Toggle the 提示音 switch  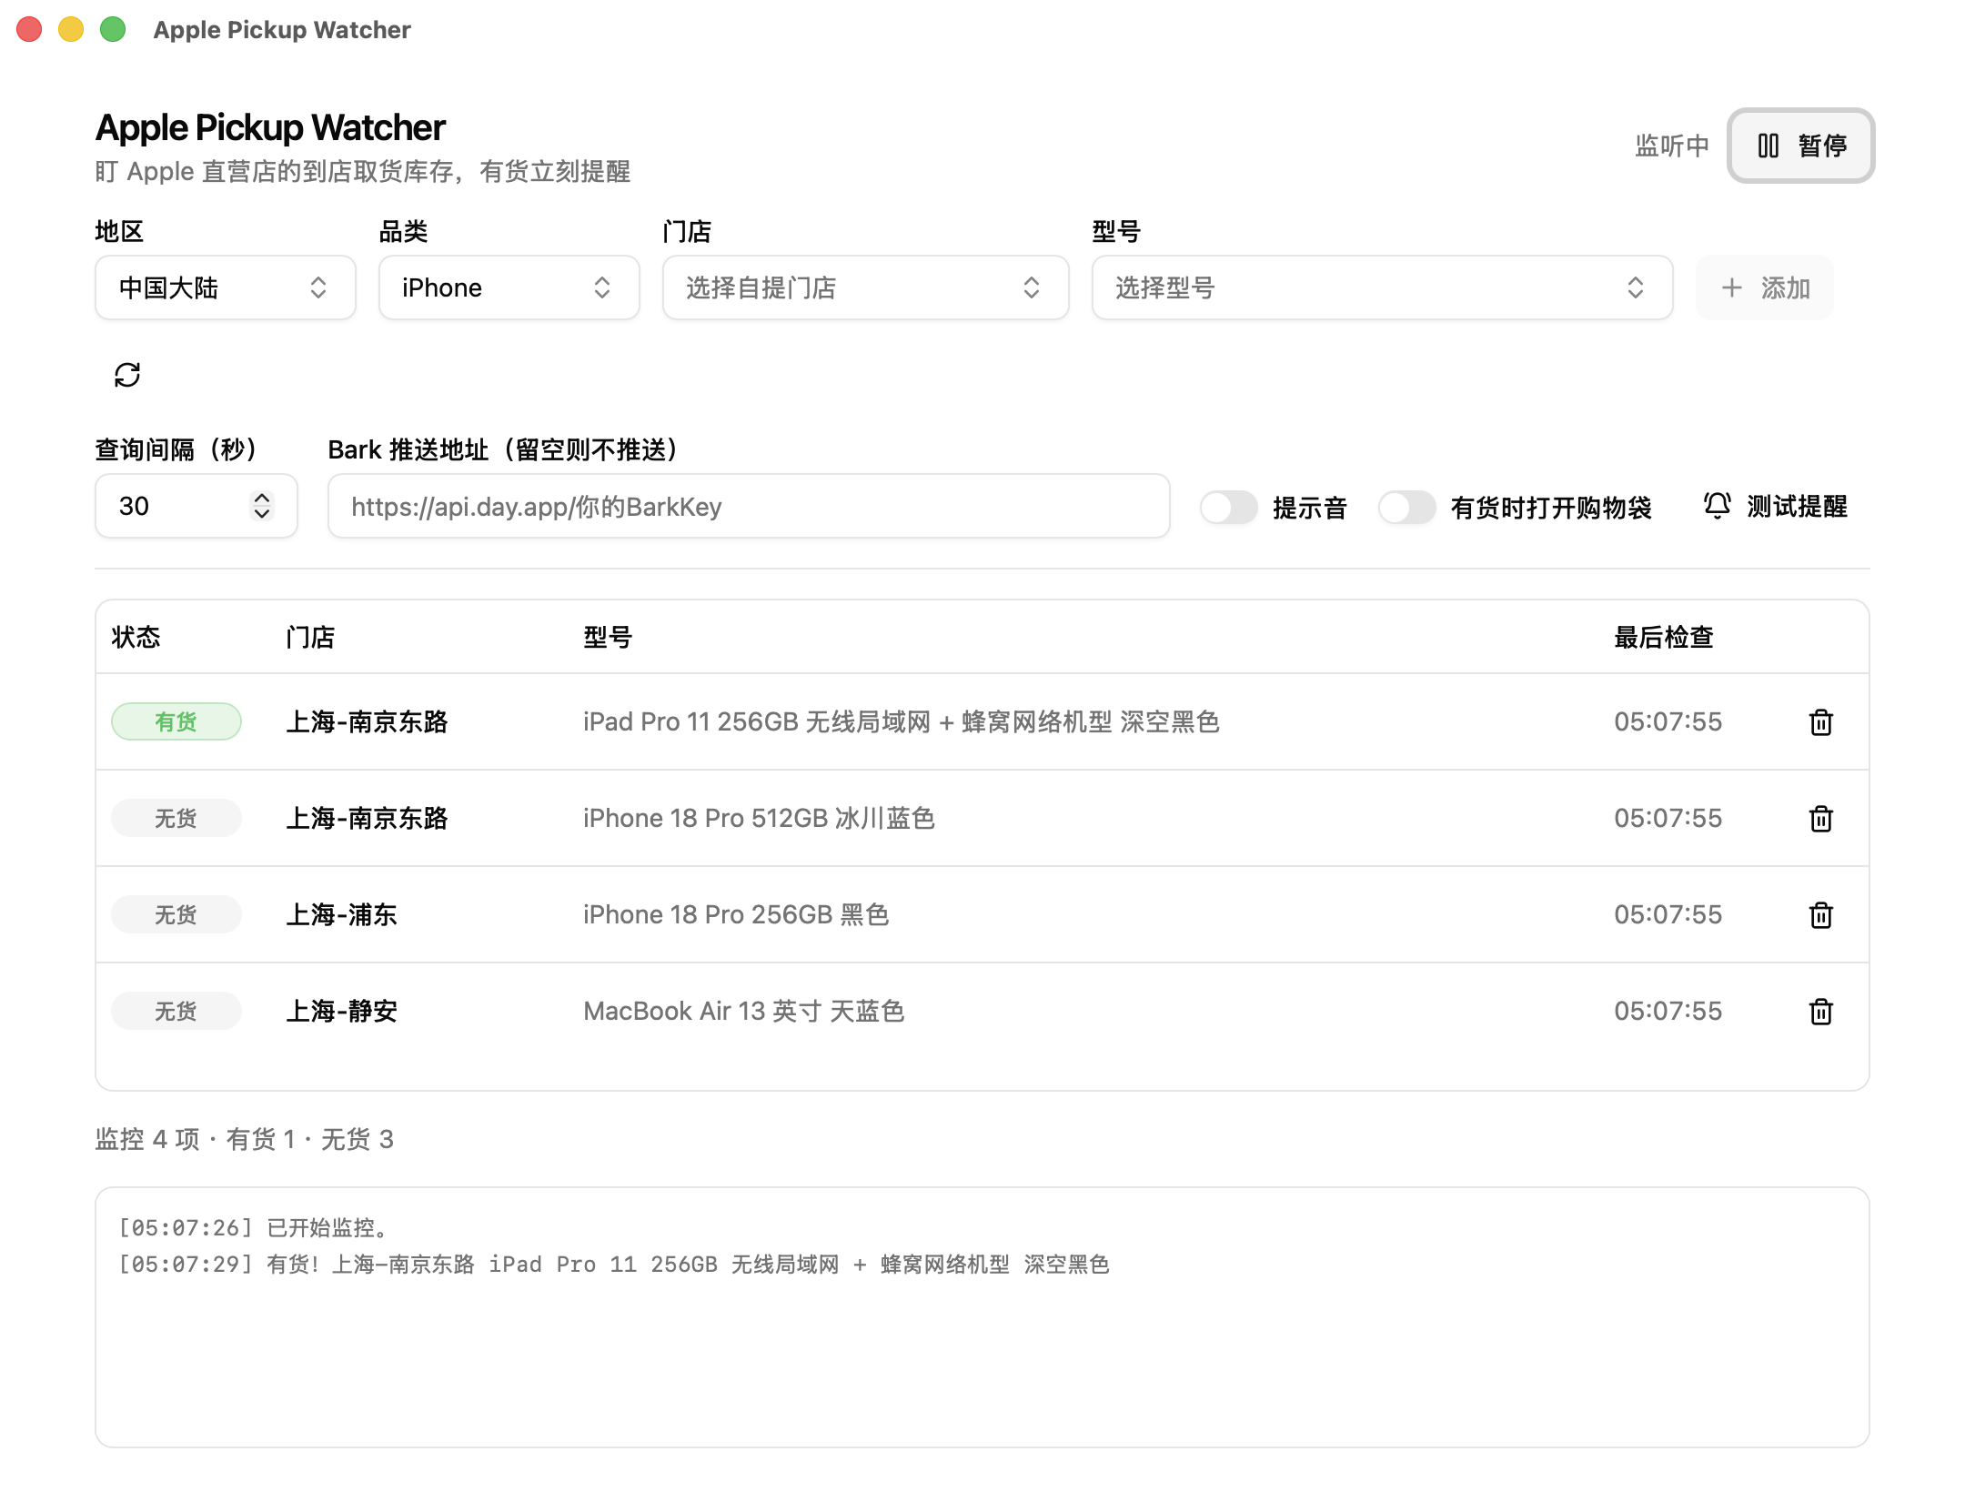click(1228, 507)
